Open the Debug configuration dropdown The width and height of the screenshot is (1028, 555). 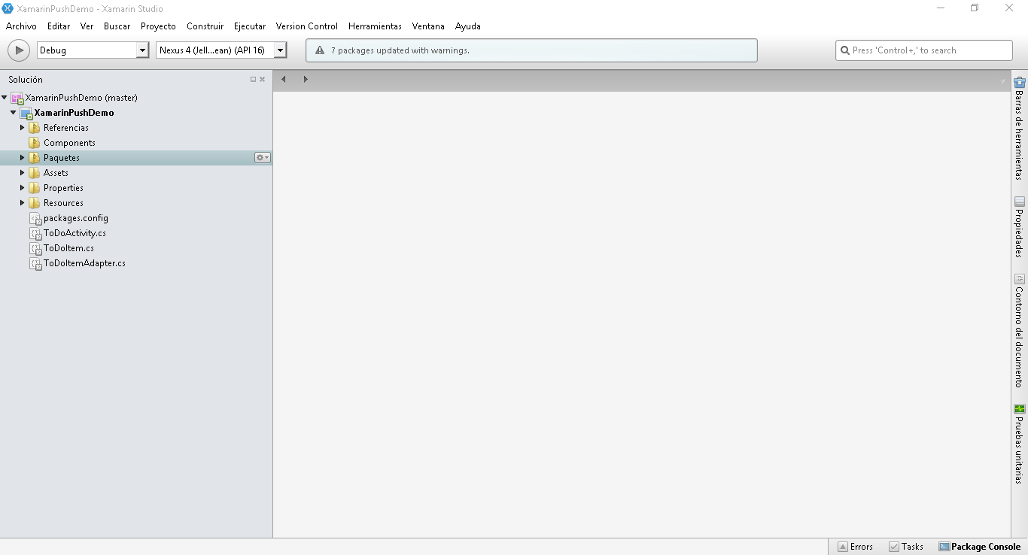93,50
